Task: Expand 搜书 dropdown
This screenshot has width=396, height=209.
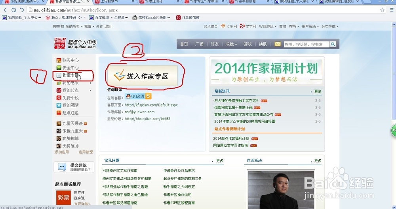Action: click(294, 26)
